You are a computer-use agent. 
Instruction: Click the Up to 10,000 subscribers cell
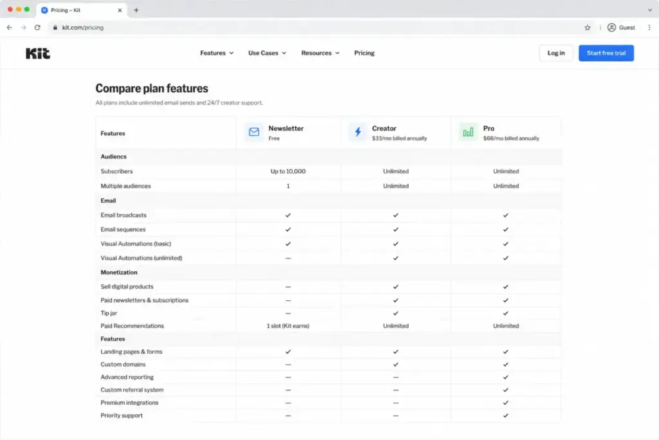[288, 171]
